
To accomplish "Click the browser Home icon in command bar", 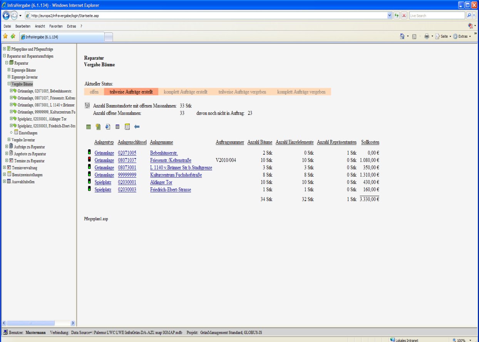I will pyautogui.click(x=402, y=37).
